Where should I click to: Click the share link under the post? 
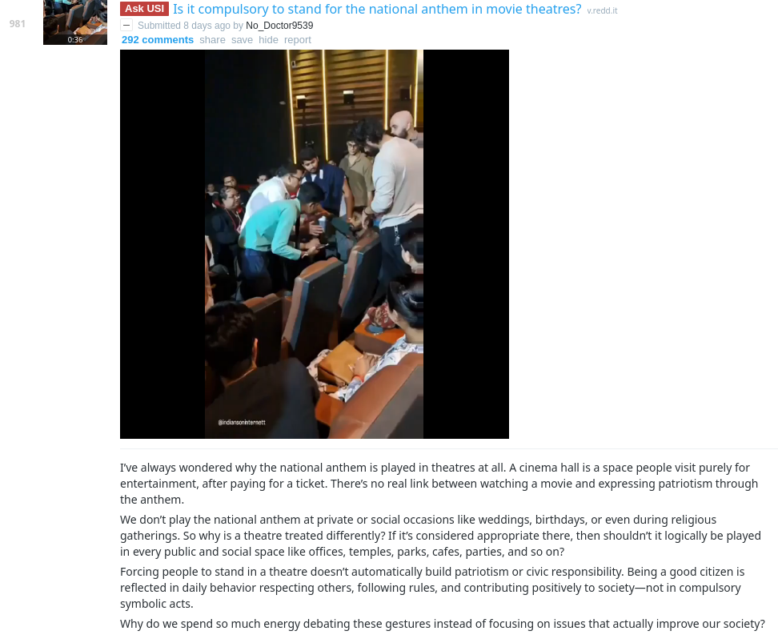tap(212, 40)
